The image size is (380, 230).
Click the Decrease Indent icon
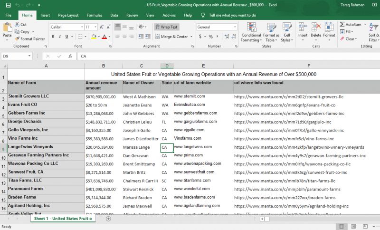(x=141, y=37)
